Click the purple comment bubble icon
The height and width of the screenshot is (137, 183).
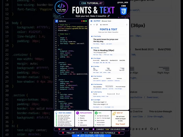[94, 129]
